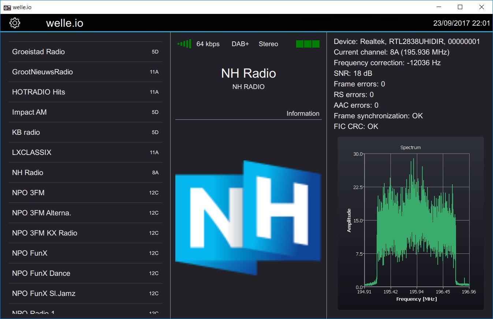Play the NPO FunX station

[x=85, y=253]
